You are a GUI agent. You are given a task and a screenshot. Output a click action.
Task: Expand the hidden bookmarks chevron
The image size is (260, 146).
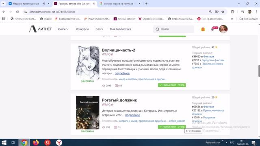click(x=232, y=19)
